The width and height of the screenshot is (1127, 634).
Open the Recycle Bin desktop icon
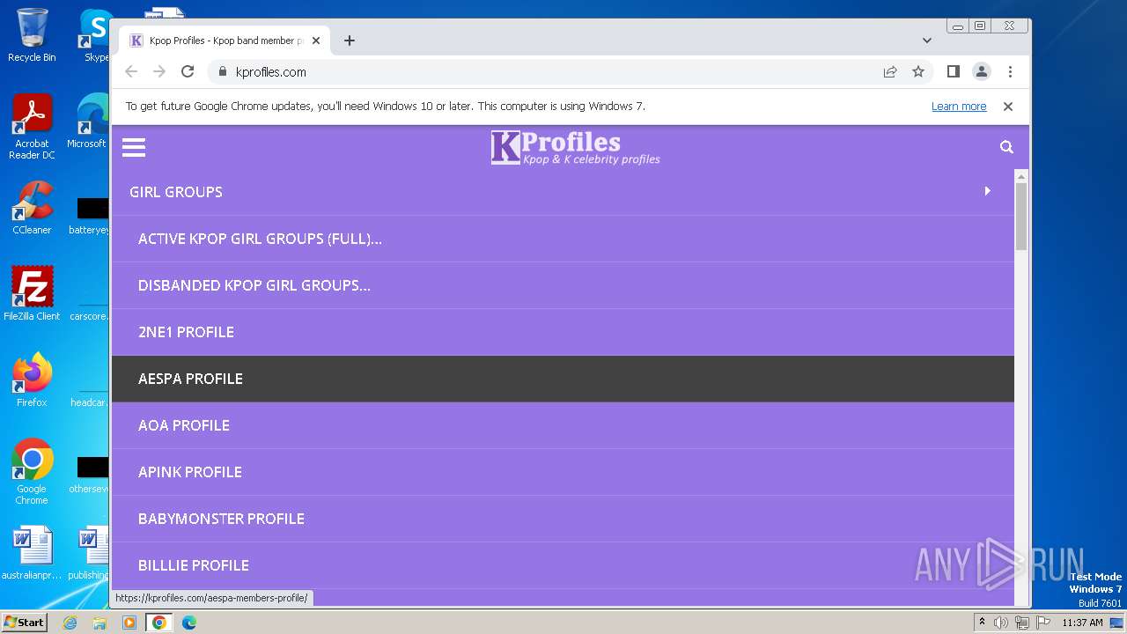coord(32,35)
